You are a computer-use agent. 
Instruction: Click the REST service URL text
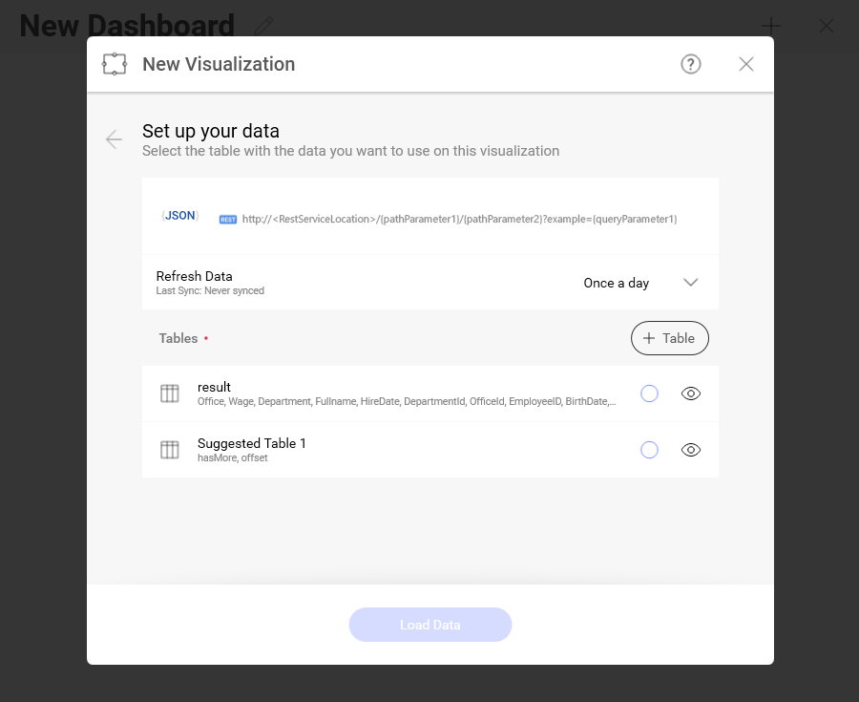tap(459, 219)
